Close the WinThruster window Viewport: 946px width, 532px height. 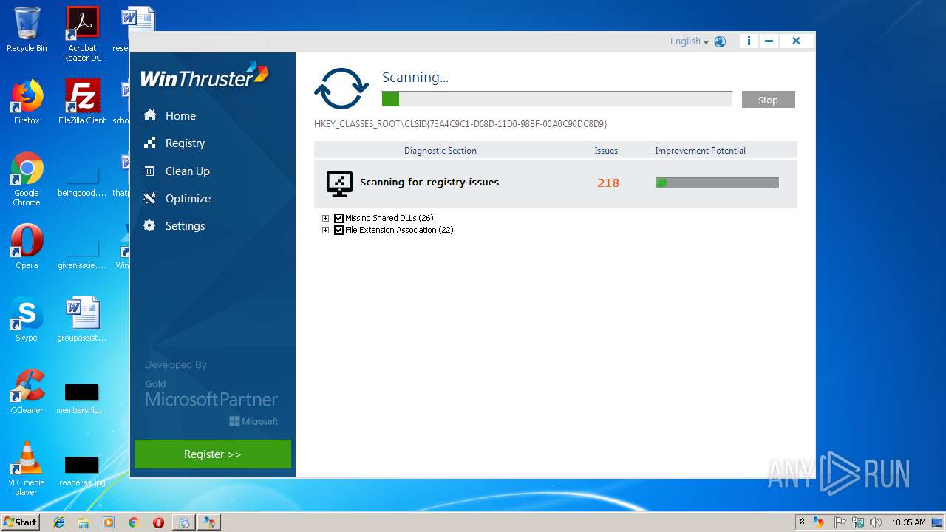(x=796, y=41)
